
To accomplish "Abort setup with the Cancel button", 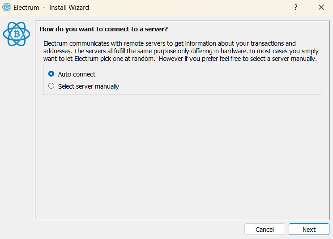I will point(265,229).
